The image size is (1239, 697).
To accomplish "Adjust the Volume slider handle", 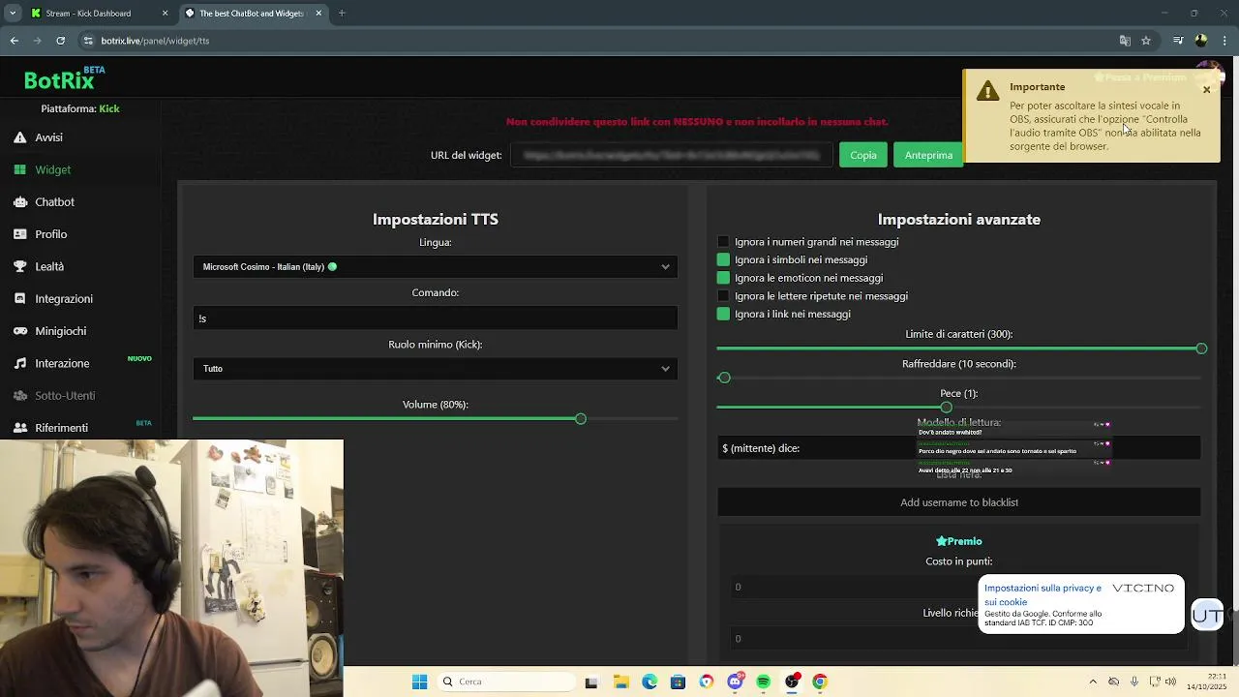I will (581, 419).
